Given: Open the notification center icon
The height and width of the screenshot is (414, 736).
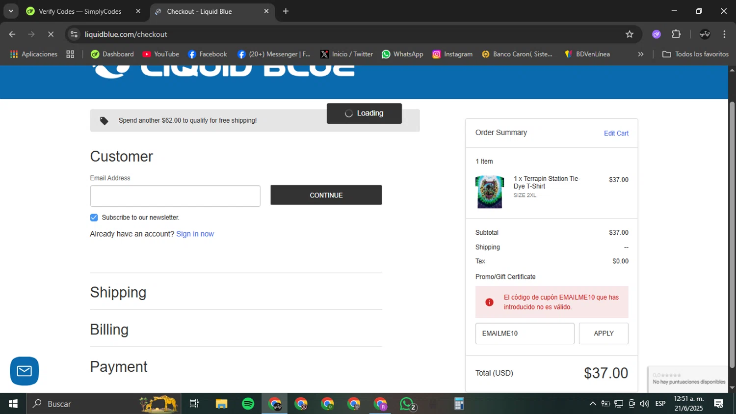Looking at the screenshot, I should [x=719, y=404].
